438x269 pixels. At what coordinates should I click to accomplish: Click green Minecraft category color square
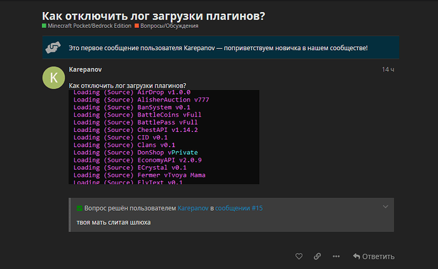tap(44, 25)
